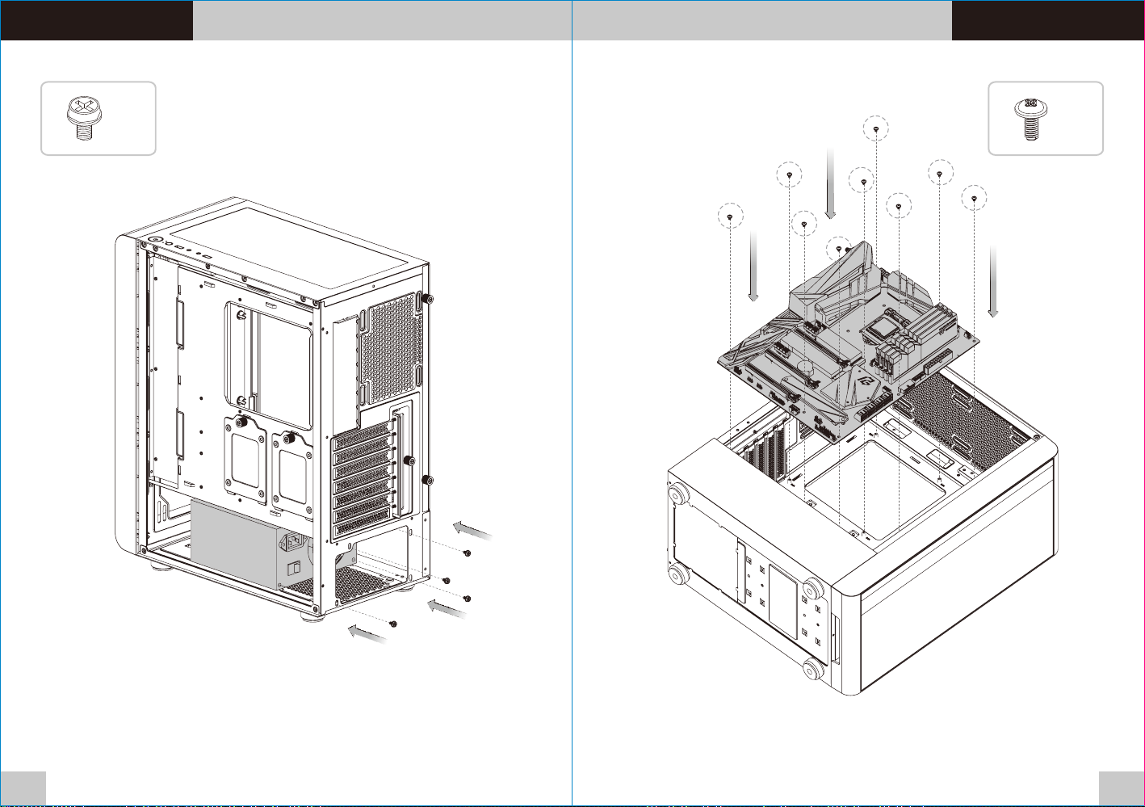Click the down arrow right of the motherboard

tap(992, 281)
